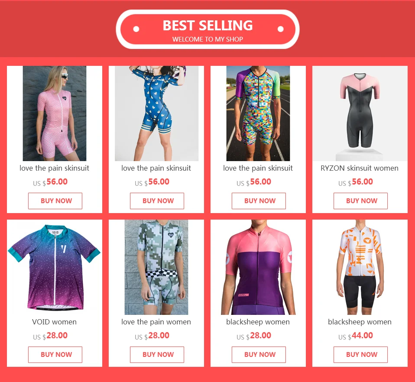This screenshot has width=415, height=382.
Task: Open the multicolor pixel skinsuit image
Action: (258, 113)
